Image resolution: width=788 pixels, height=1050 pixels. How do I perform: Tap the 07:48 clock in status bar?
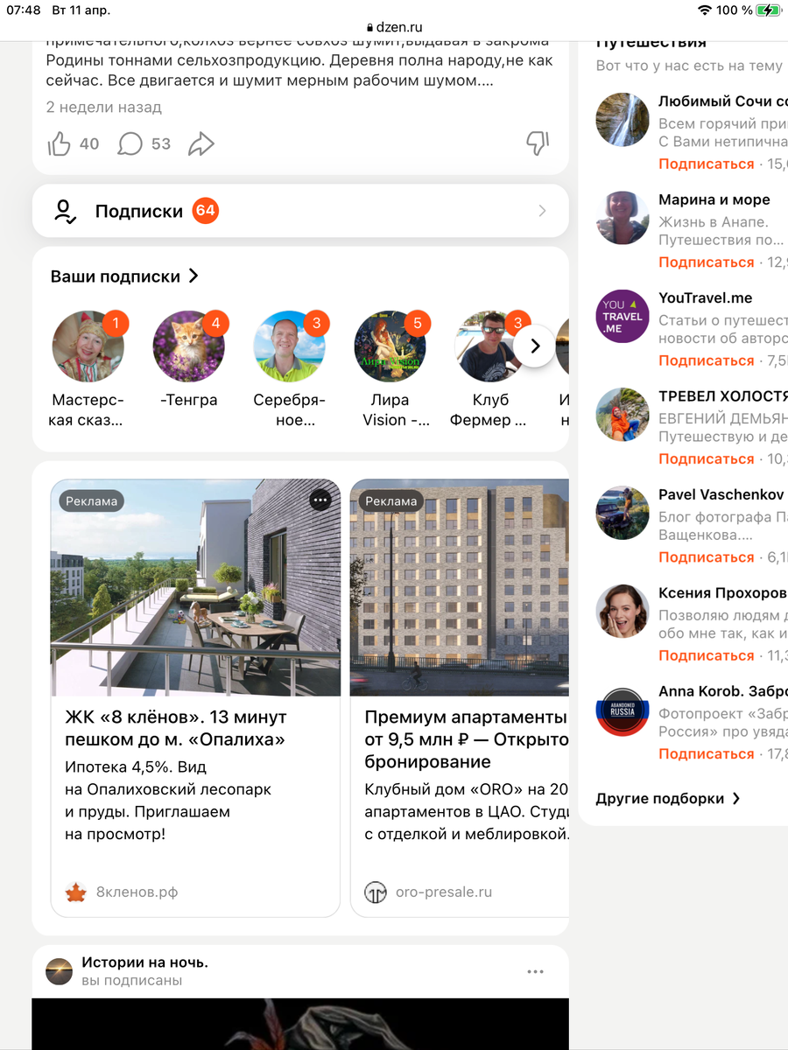pos(24,10)
